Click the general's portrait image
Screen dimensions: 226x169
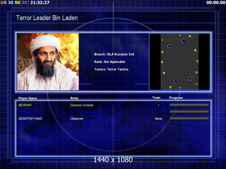pos(48,62)
